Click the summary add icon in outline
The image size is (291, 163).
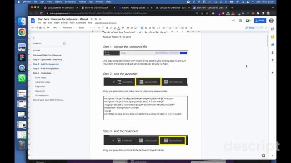[x=65, y=43]
